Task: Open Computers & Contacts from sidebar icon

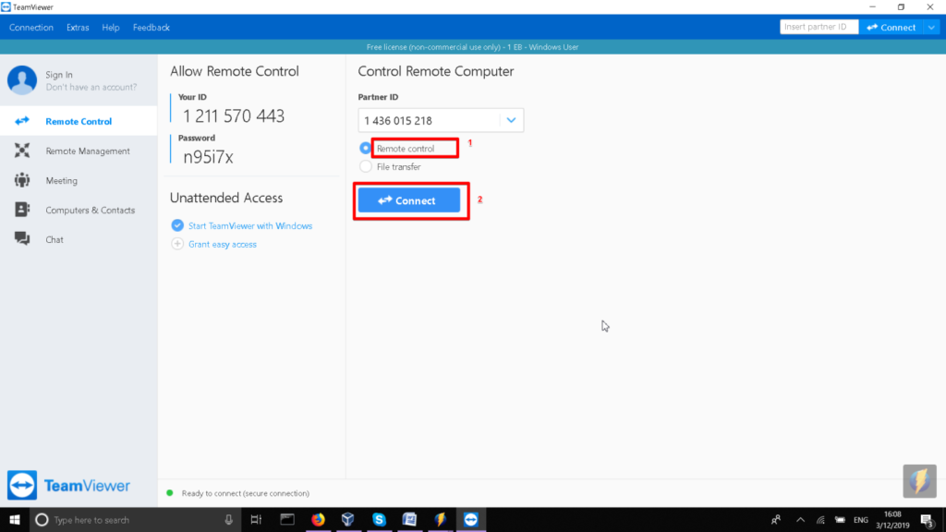Action: (22, 210)
